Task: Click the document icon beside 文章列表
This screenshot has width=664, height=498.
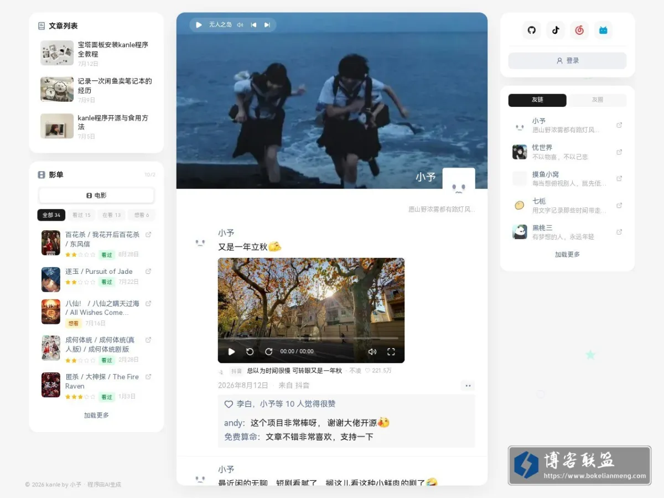Action: pos(41,26)
